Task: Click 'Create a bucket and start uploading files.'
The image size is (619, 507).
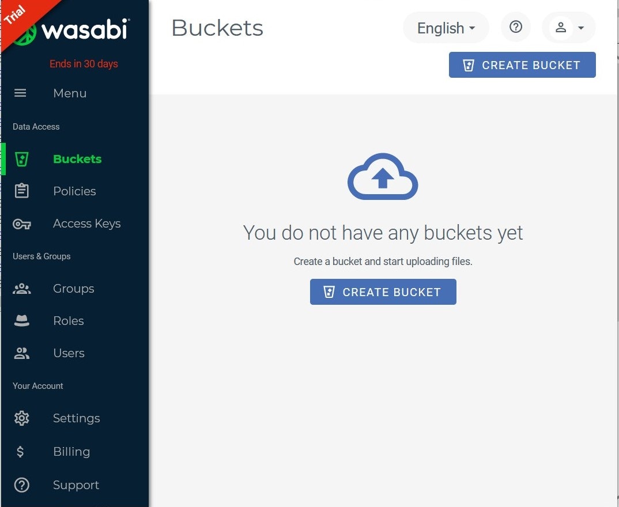Action: pos(383,262)
